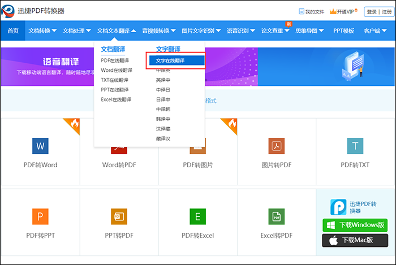Click the 文字翻译 menu heading
Screen dimensions: 396x265
(x=168, y=49)
